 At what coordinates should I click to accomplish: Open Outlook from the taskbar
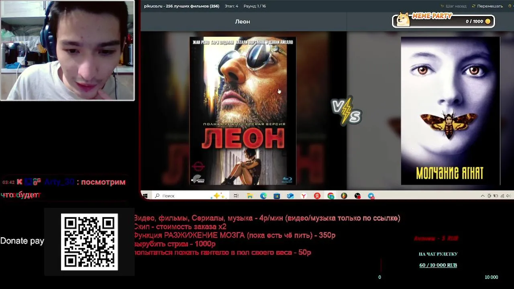[x=290, y=196]
